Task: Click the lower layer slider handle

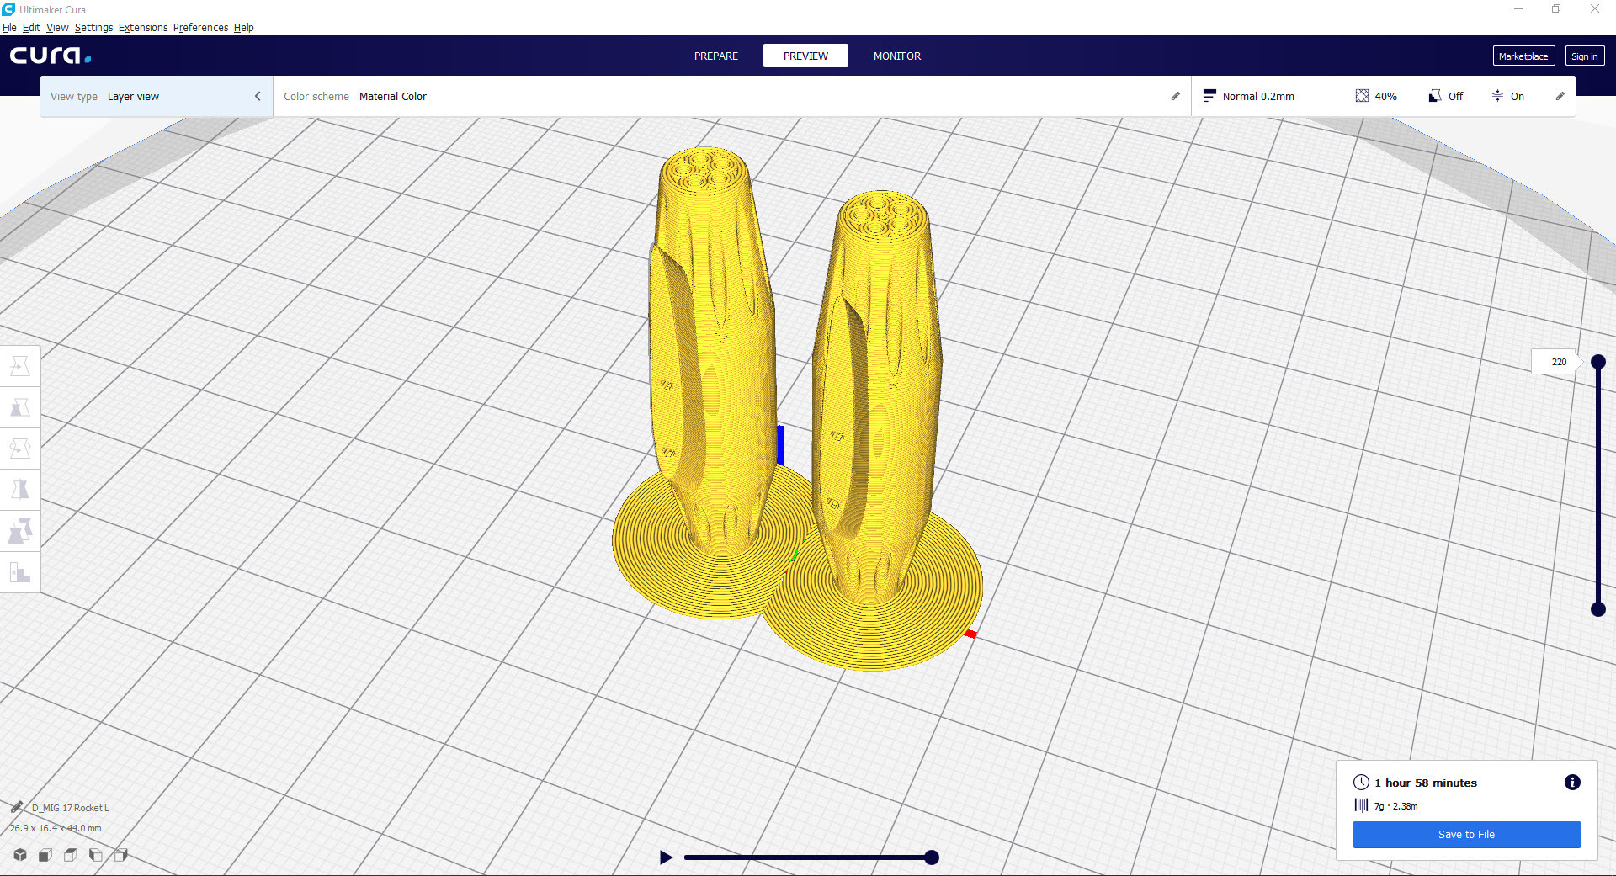Action: pos(1598,609)
